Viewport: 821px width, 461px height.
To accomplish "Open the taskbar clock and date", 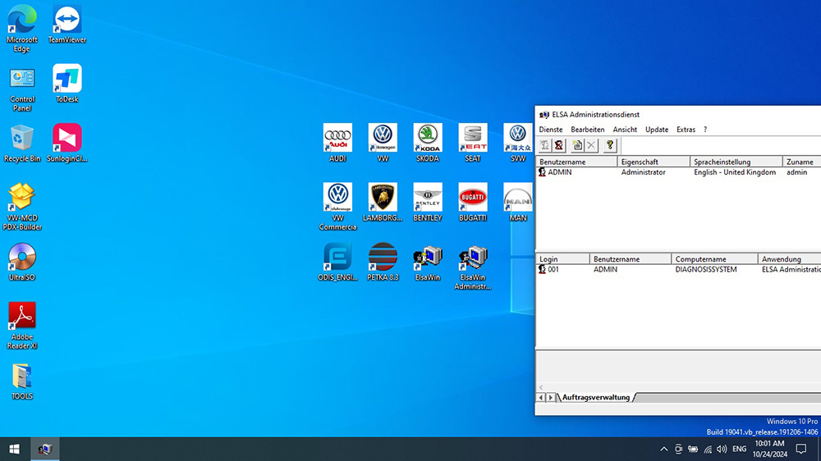I will [x=770, y=449].
